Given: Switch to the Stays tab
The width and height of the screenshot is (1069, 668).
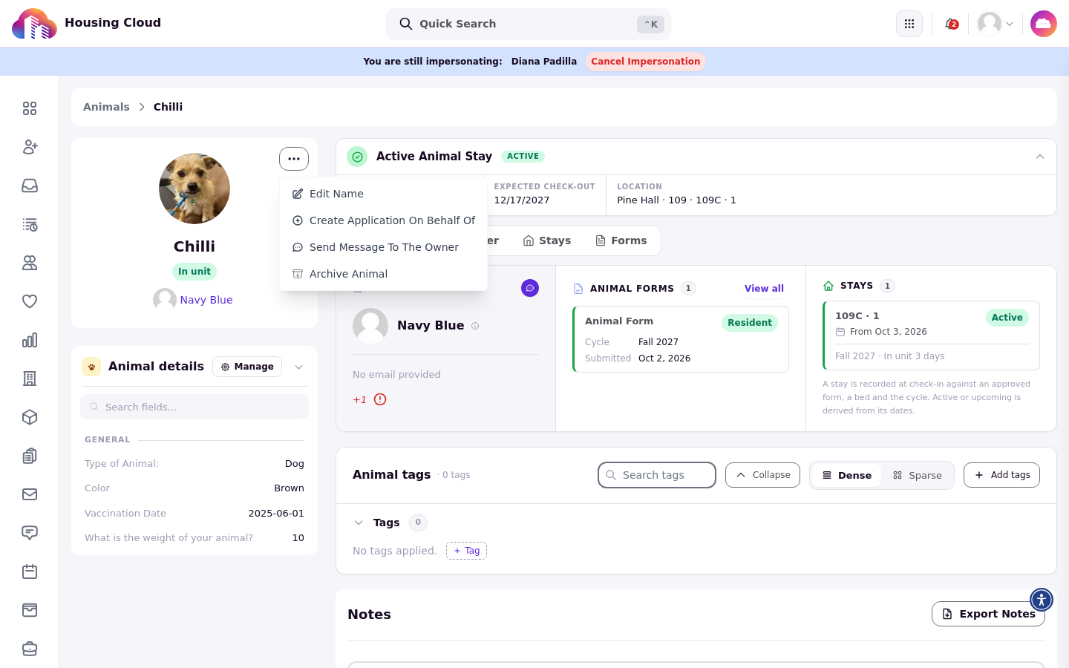Looking at the screenshot, I should [x=547, y=240].
